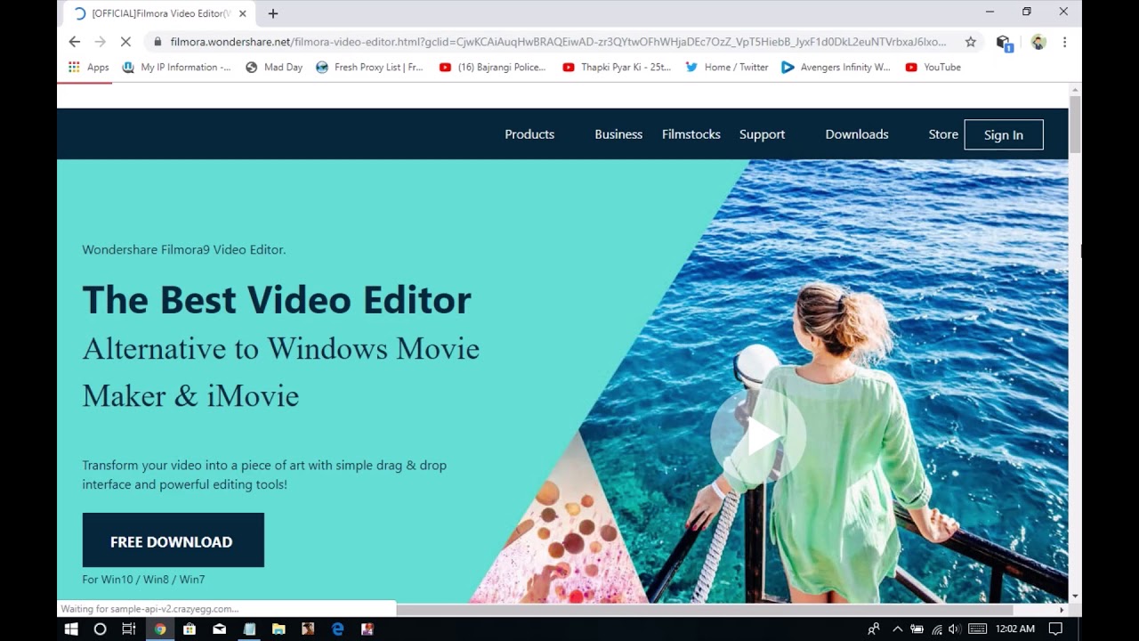
Task: Open the Store page
Action: 943,134
